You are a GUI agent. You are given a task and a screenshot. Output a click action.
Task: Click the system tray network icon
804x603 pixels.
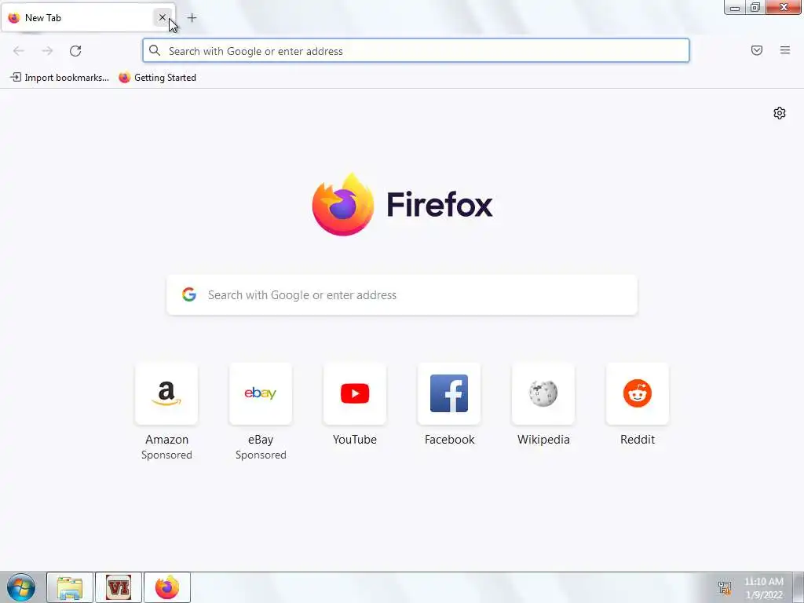tap(725, 588)
